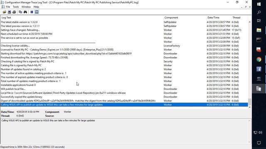Click the Thread column header
The image size is (266, 149).
(239, 17)
